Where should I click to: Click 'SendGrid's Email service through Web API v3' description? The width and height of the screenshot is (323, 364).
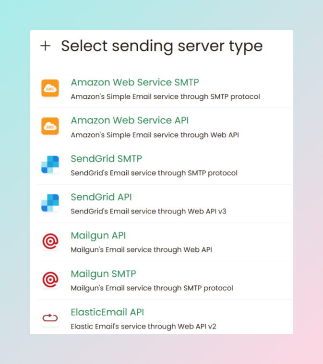(148, 211)
